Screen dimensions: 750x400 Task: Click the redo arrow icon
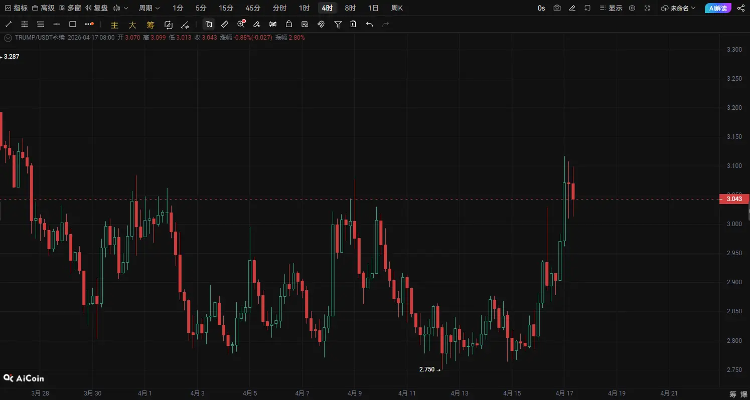click(386, 24)
